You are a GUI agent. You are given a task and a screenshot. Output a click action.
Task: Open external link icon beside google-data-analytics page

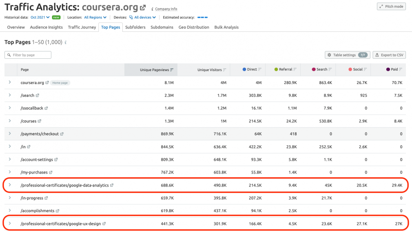112,185
